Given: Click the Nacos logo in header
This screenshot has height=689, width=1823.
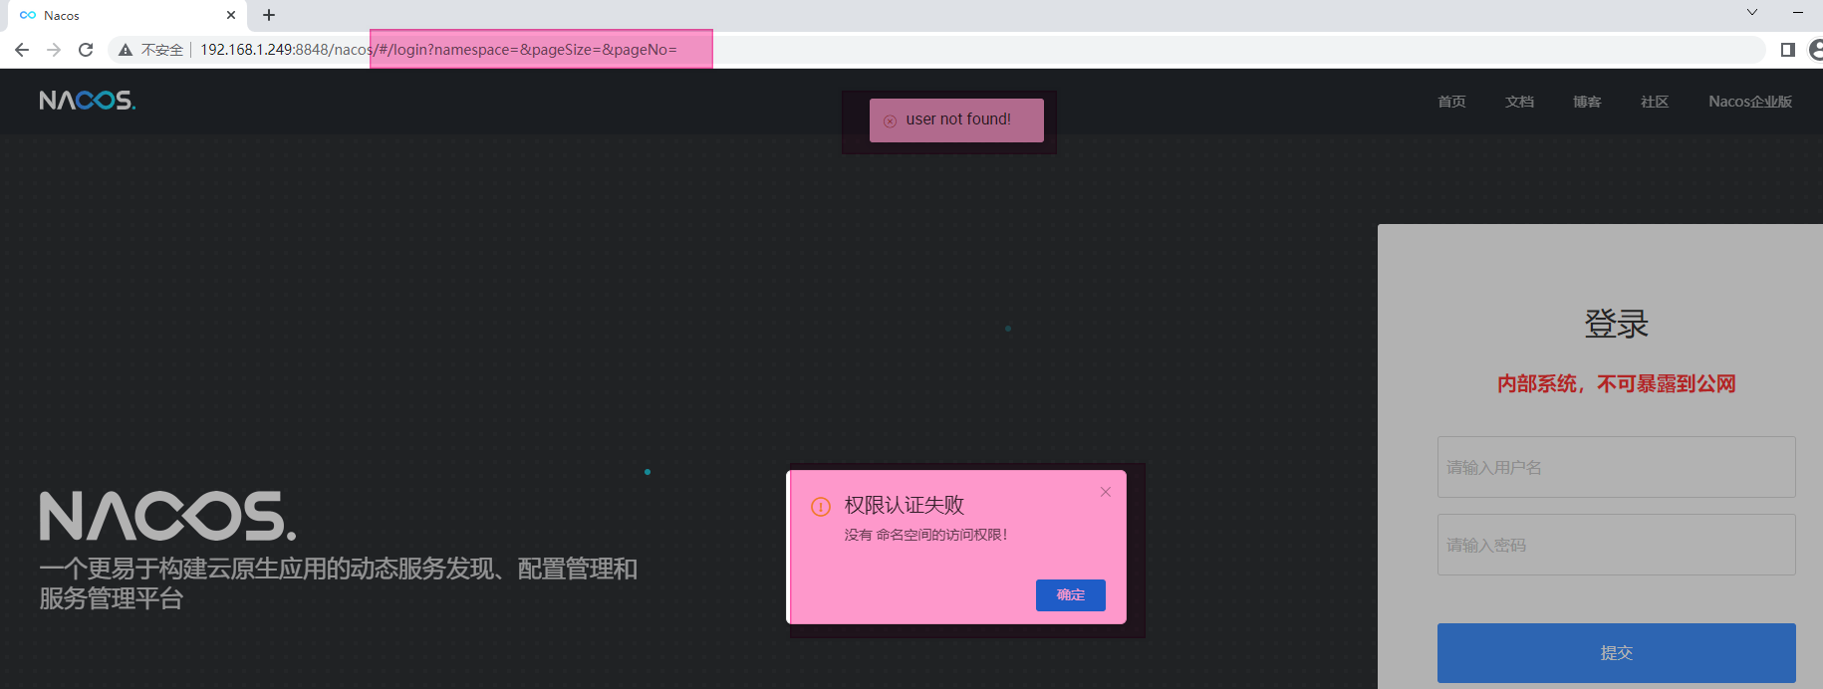Looking at the screenshot, I should pyautogui.click(x=88, y=101).
